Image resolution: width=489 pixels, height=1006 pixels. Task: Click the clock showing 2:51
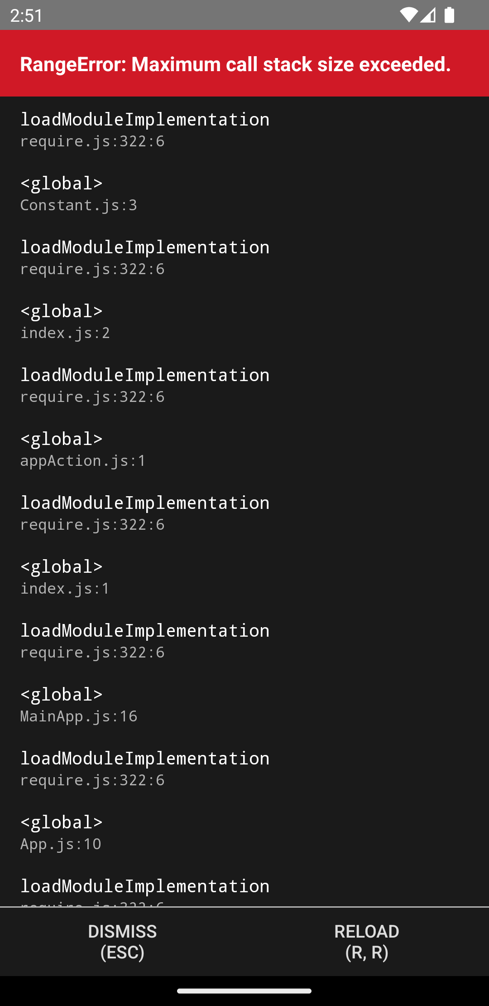26,15
